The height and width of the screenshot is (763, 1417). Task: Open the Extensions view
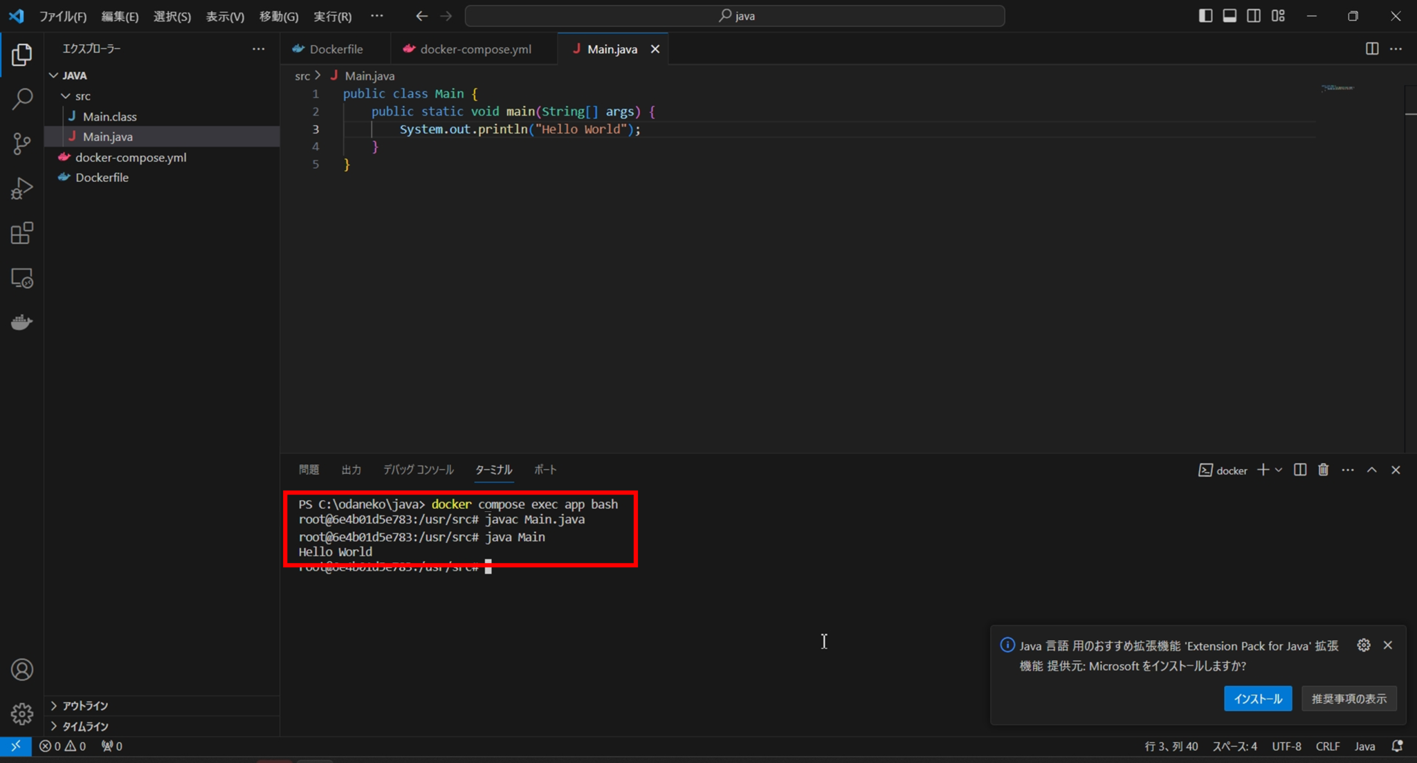click(22, 233)
